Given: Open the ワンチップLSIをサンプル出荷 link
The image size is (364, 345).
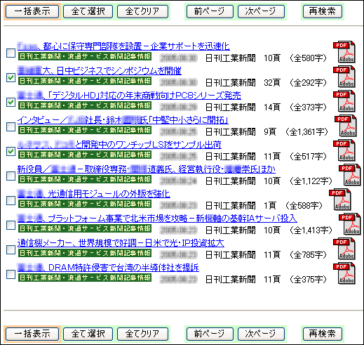Looking at the screenshot, I should pyautogui.click(x=119, y=144).
